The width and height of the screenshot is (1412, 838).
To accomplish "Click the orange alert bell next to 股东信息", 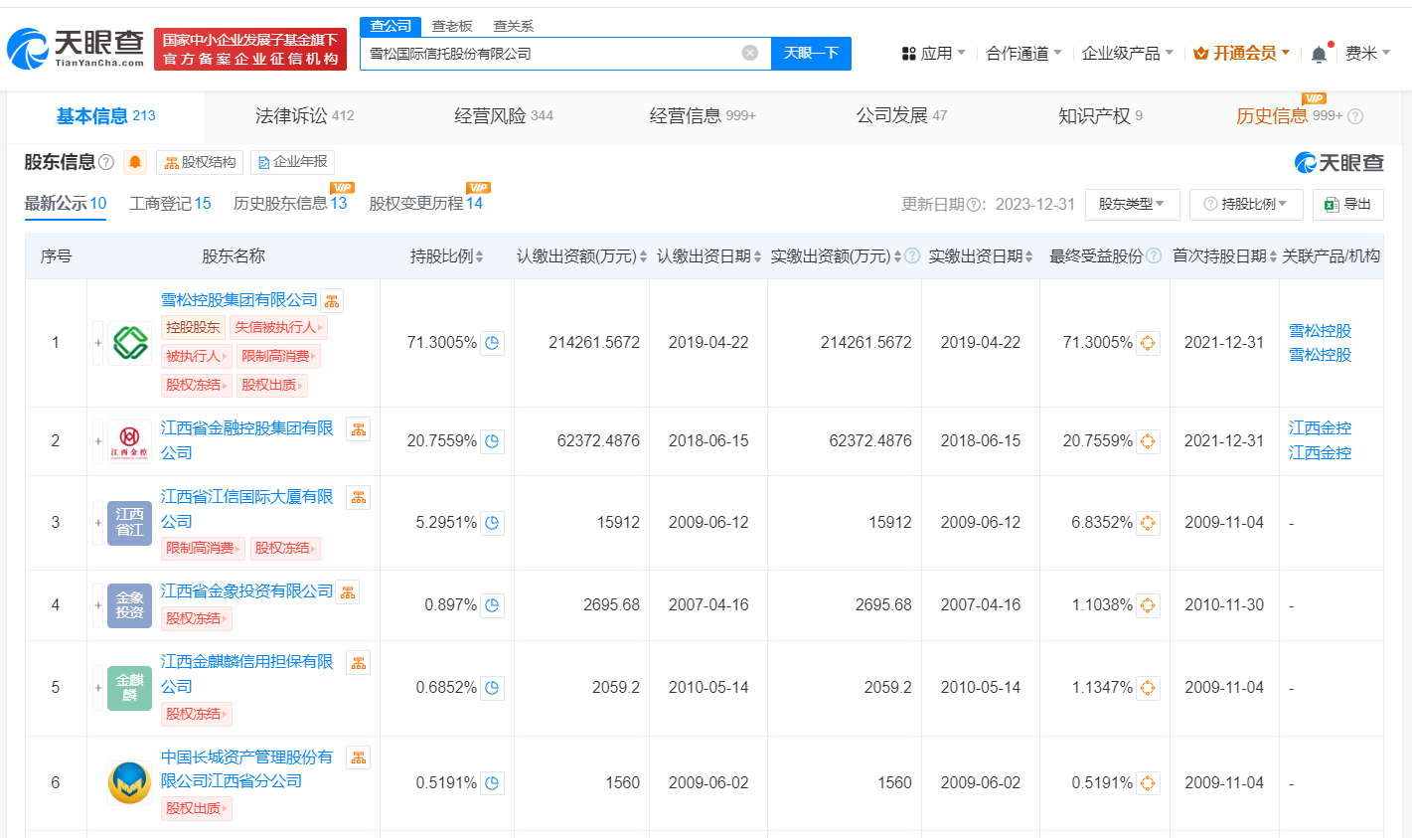I will [x=135, y=162].
